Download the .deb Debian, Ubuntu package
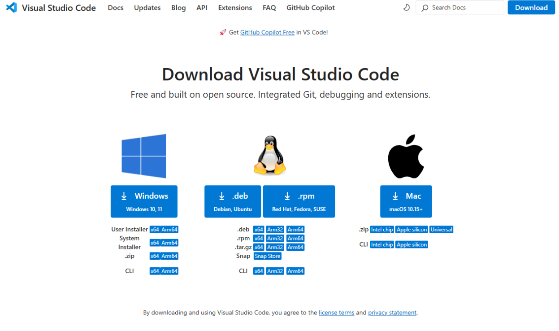 coord(233,201)
